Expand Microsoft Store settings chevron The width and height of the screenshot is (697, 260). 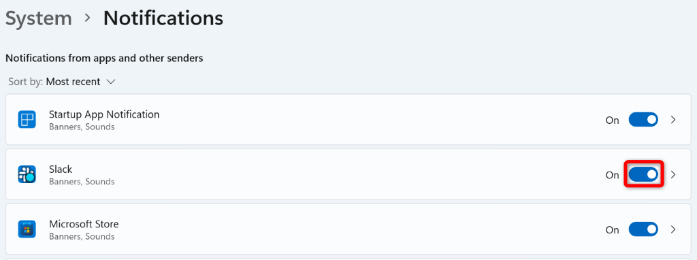click(x=673, y=229)
